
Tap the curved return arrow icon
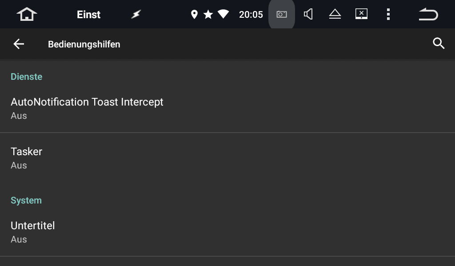coord(428,14)
